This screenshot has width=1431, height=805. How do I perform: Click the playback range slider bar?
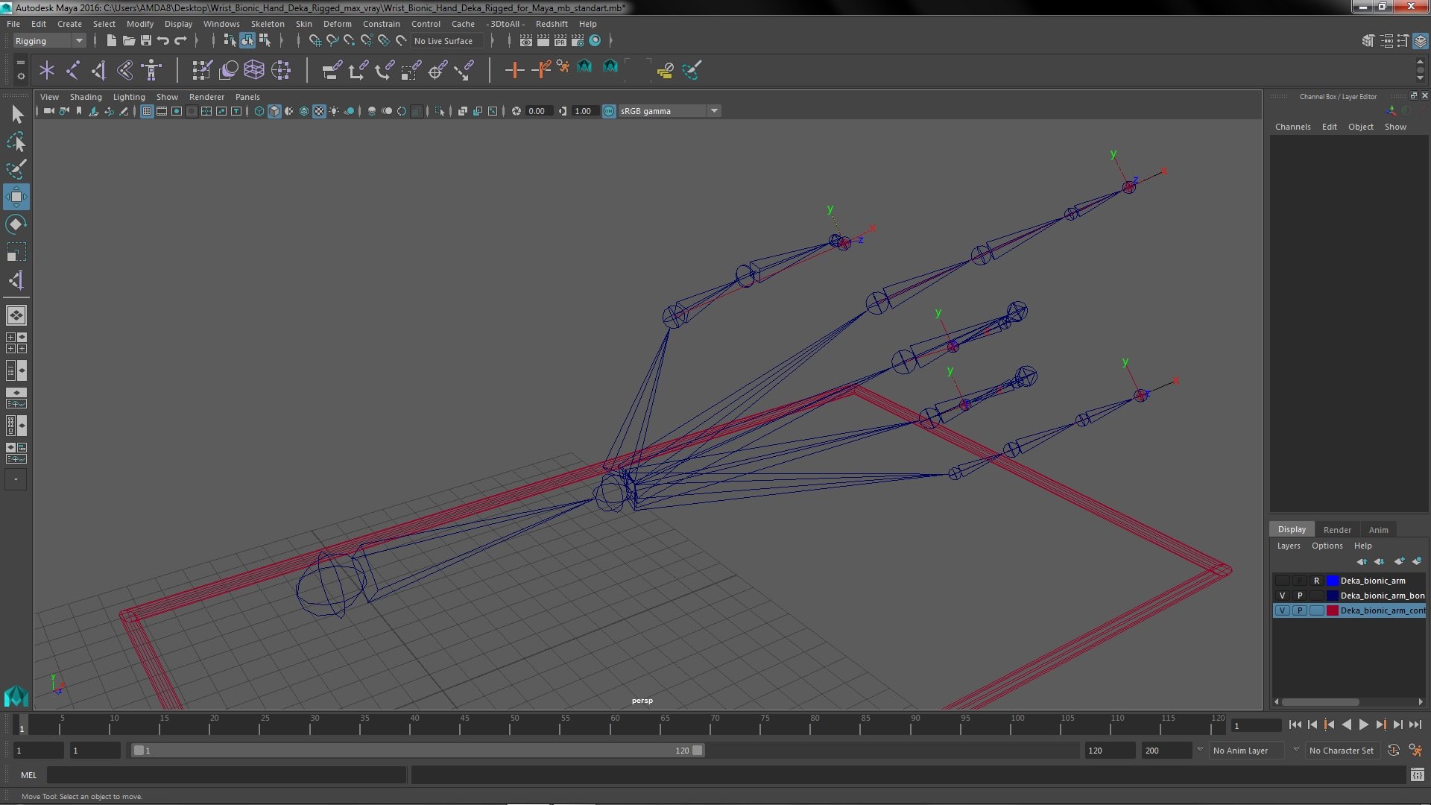(x=417, y=751)
